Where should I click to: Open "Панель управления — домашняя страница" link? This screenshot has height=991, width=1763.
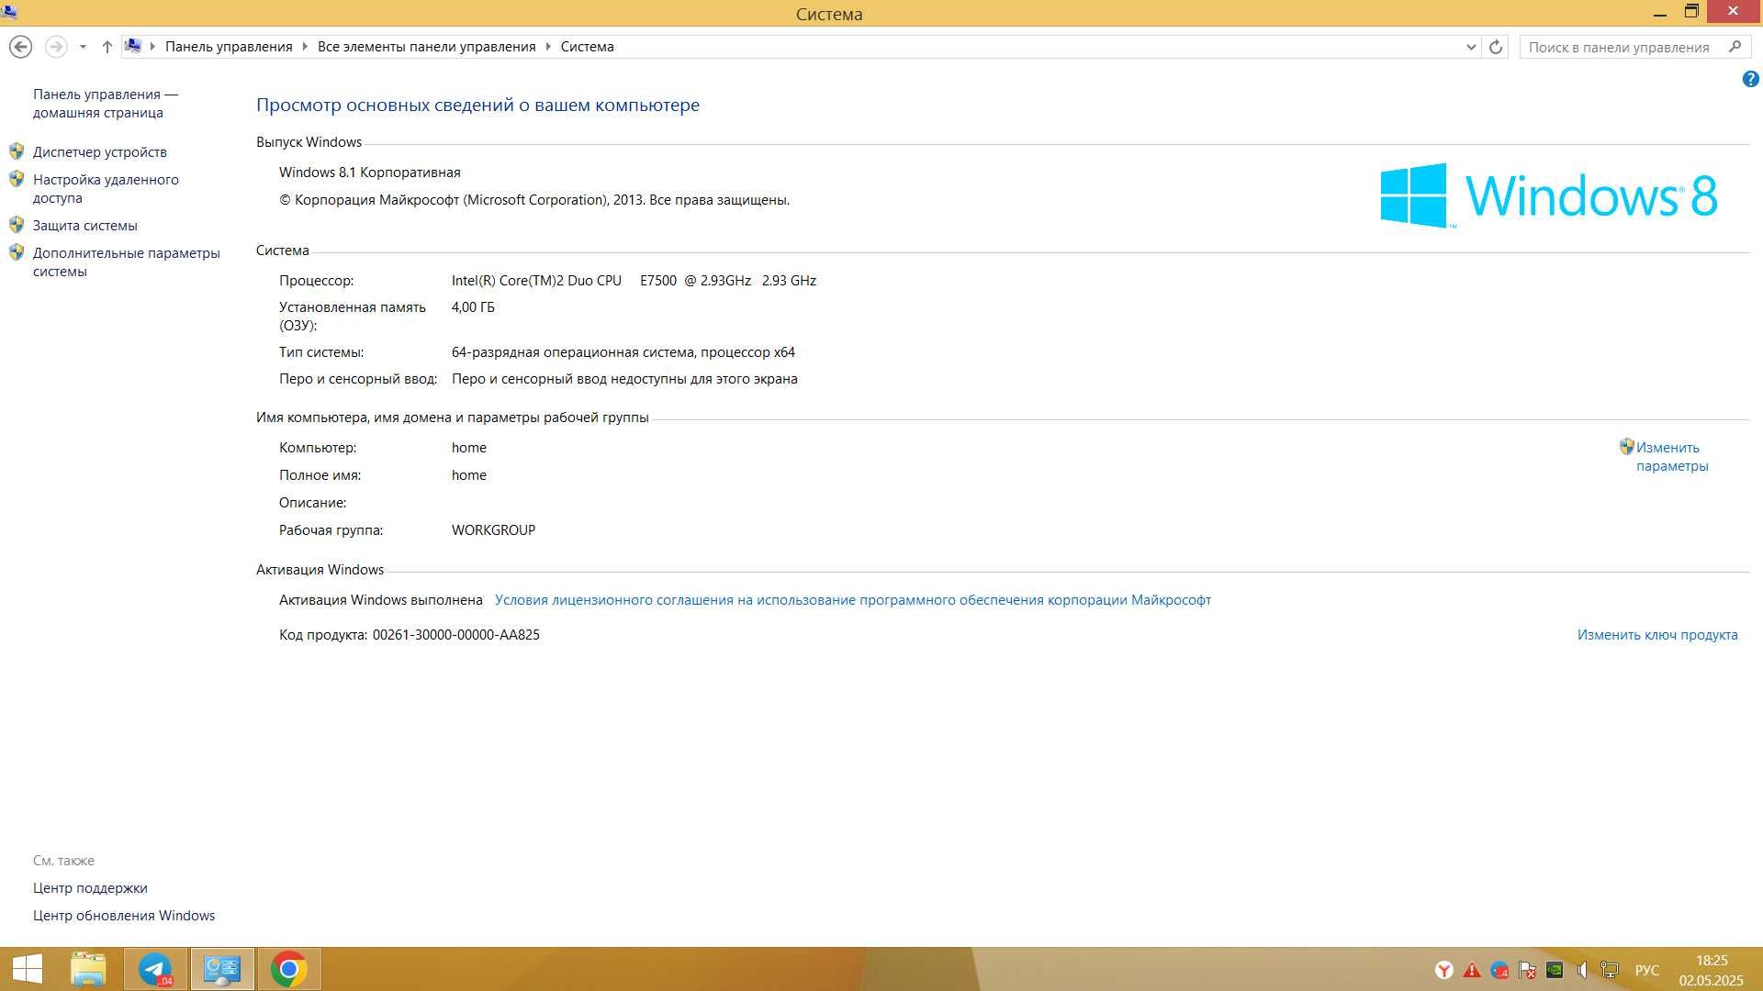tap(106, 104)
